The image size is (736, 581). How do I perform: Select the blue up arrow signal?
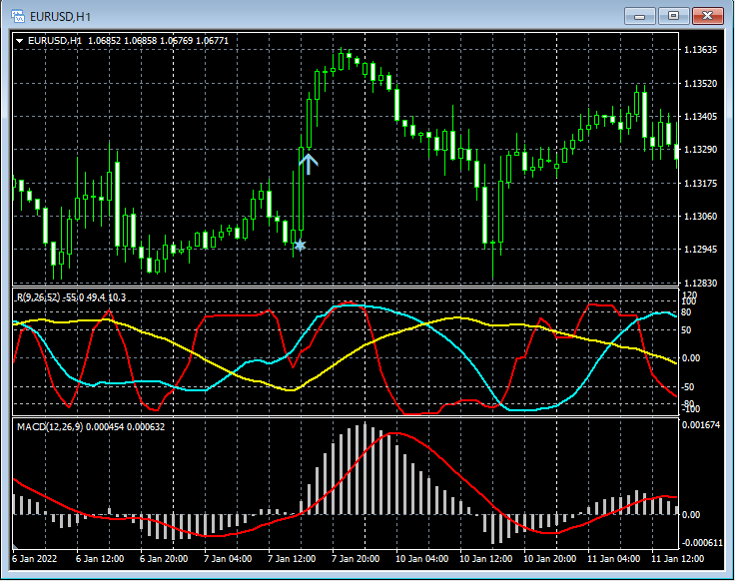click(x=308, y=162)
